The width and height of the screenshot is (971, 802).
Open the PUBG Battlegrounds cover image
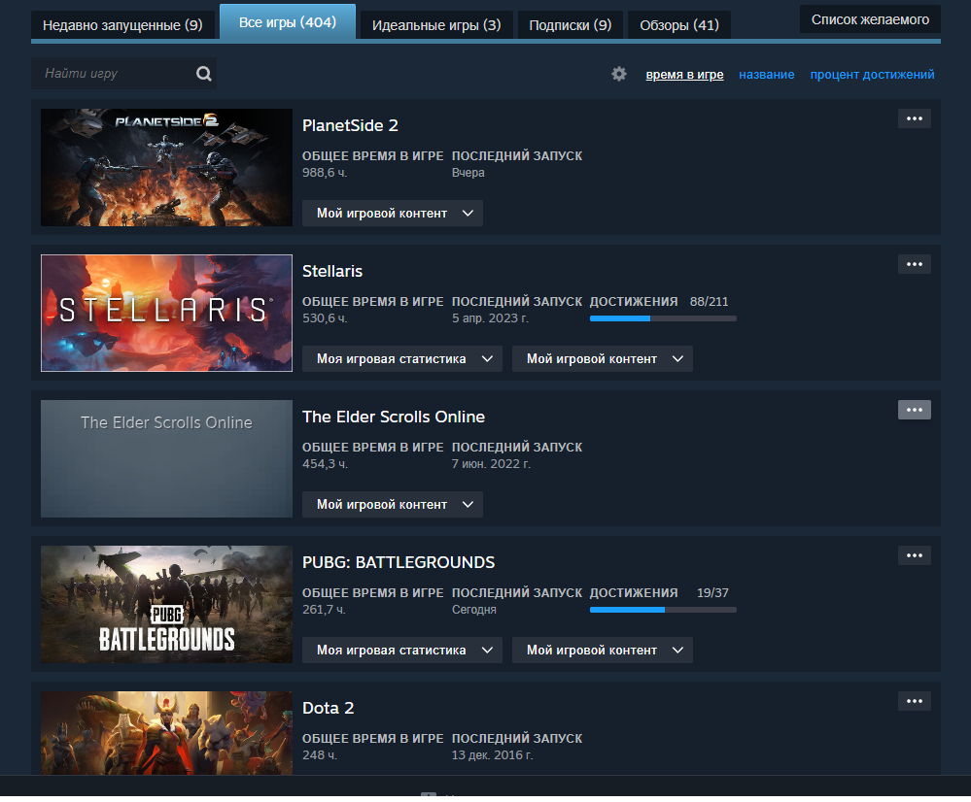coord(166,605)
